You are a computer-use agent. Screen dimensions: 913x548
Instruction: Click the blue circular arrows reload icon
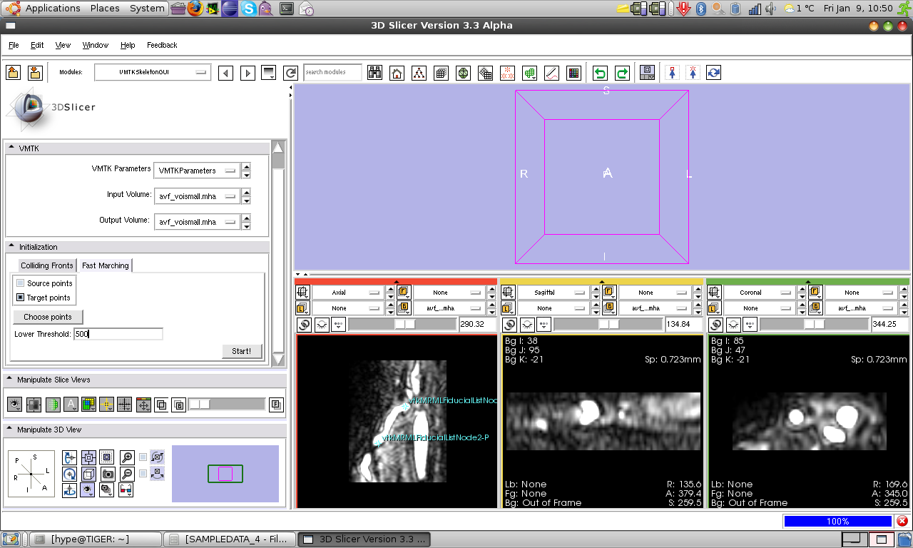tap(713, 73)
